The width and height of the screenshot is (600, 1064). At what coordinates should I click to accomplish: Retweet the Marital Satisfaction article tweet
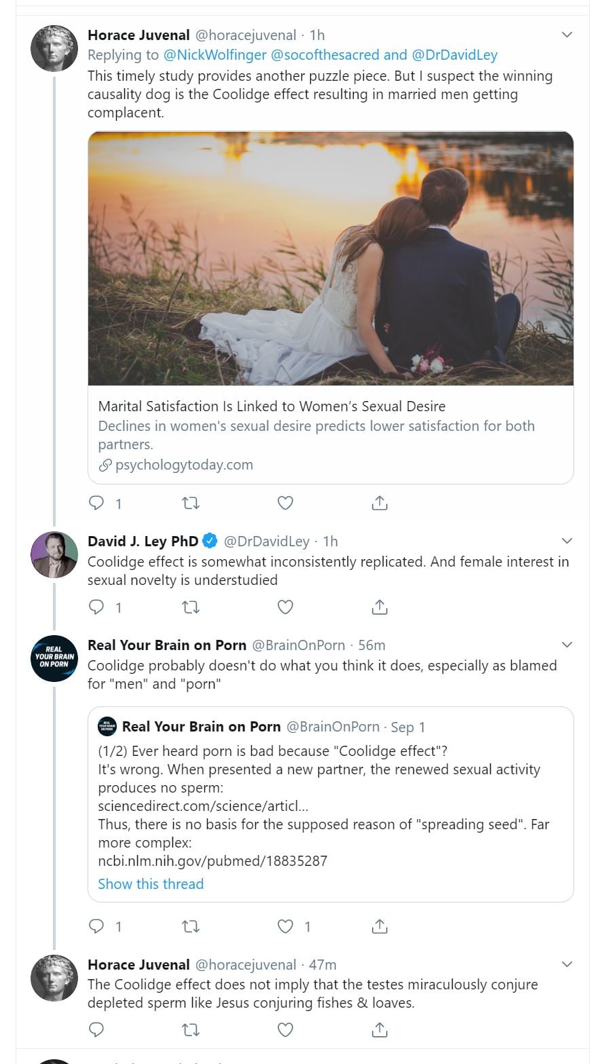pyautogui.click(x=191, y=503)
